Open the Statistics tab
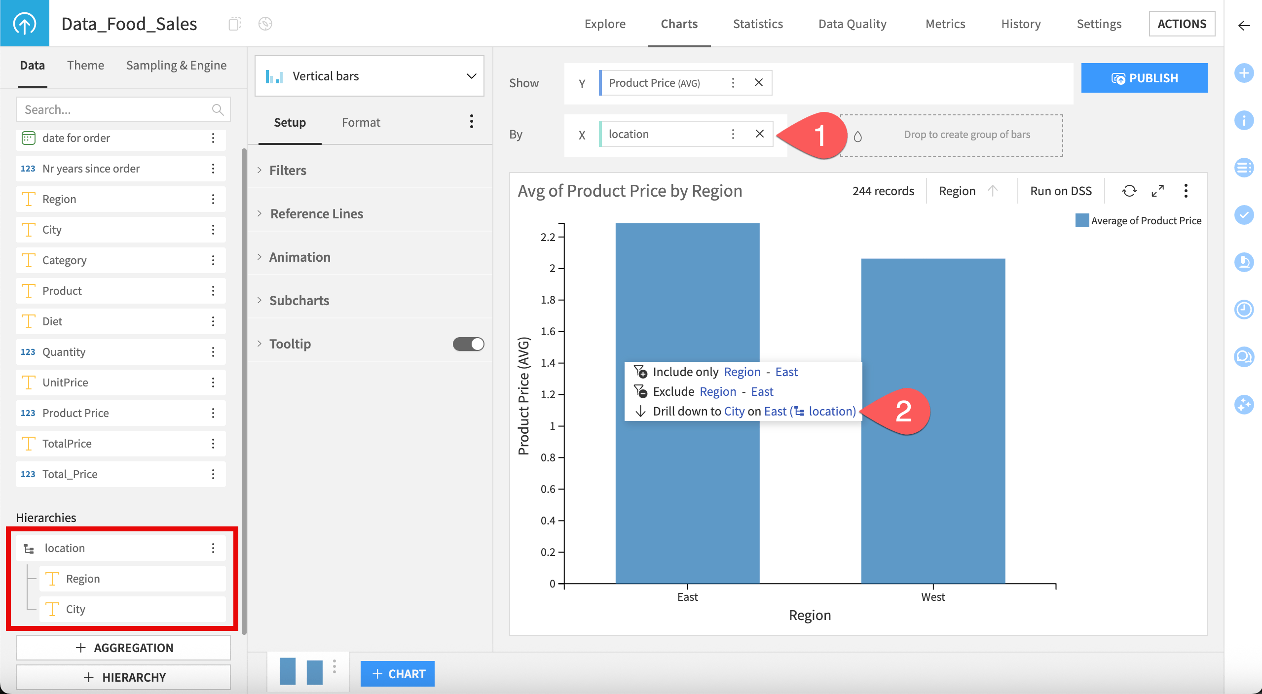The height and width of the screenshot is (694, 1262). pyautogui.click(x=757, y=24)
